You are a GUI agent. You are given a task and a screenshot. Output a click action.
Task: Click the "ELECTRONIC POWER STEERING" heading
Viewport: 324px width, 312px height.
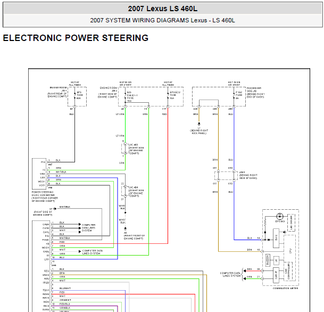pyautogui.click(x=76, y=38)
